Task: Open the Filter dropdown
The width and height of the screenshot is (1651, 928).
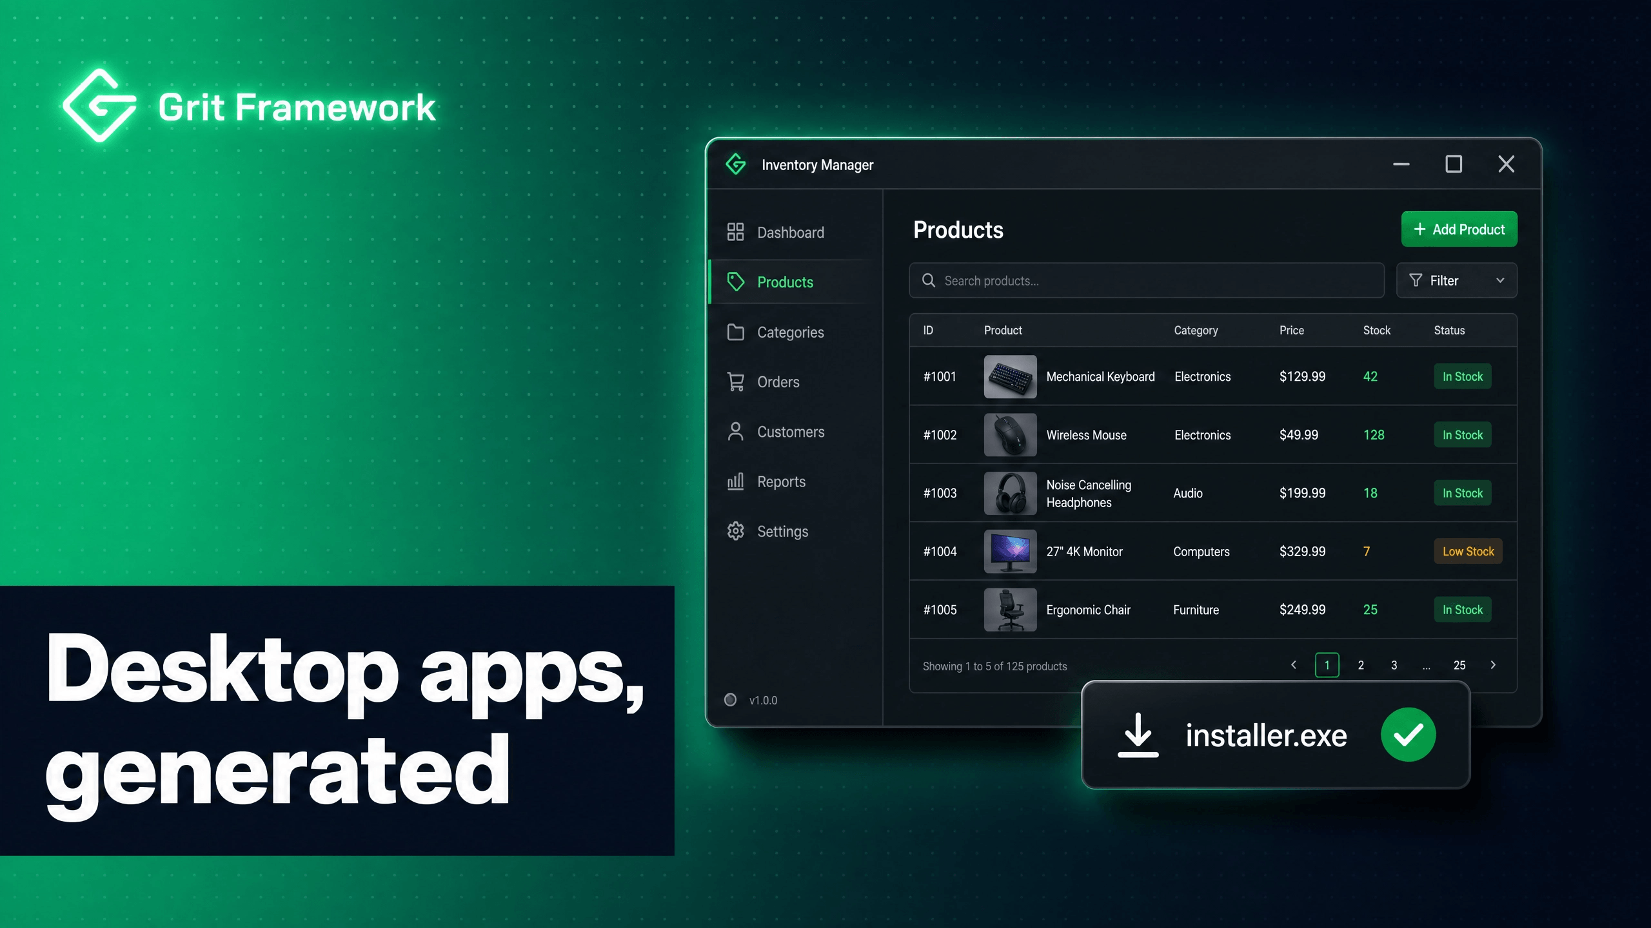Action: click(1456, 280)
